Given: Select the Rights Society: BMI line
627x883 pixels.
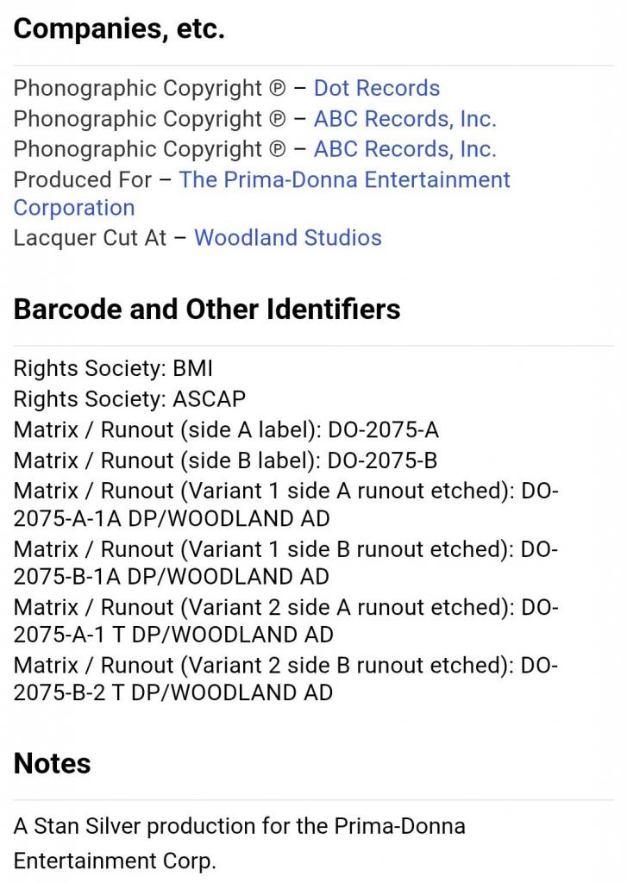Looking at the screenshot, I should click(113, 368).
